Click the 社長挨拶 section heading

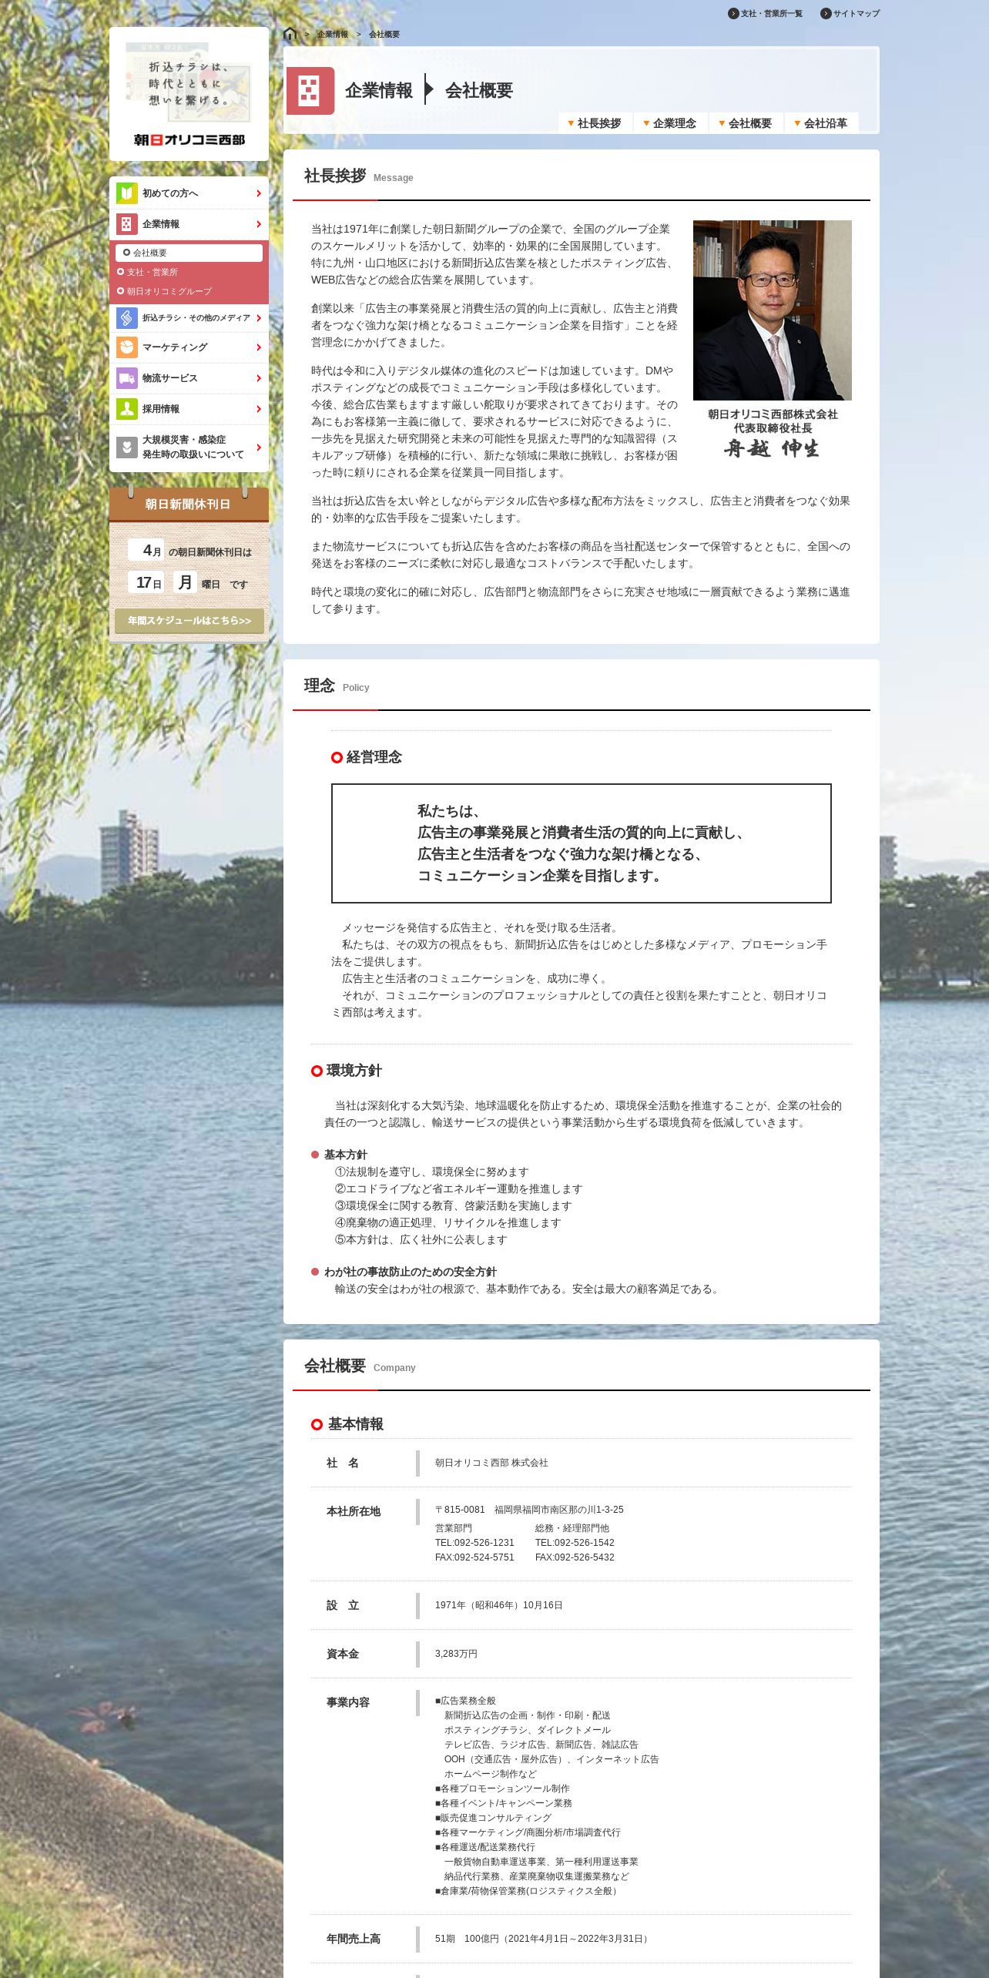(335, 176)
